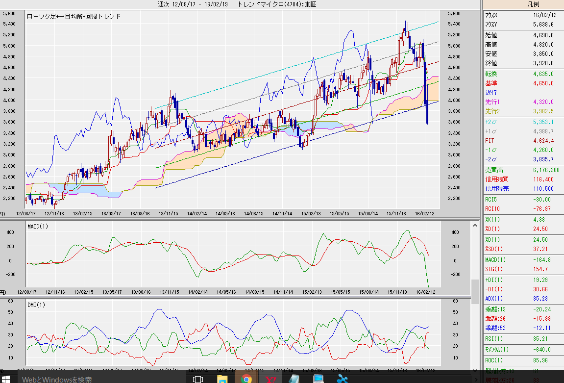Click the トレンドマイクロ(4704) chart title
This screenshot has height=383, width=564.
269,4
